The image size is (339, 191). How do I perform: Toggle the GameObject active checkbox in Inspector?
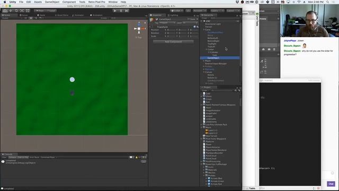[157, 19]
